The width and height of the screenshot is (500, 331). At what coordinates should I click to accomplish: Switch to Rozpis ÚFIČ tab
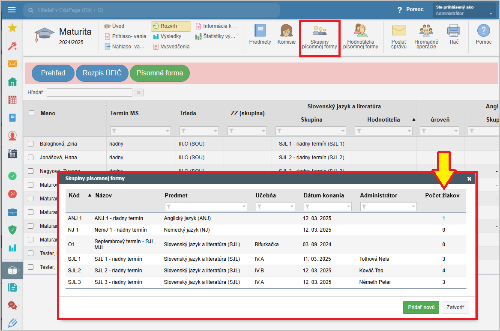pyautogui.click(x=102, y=73)
